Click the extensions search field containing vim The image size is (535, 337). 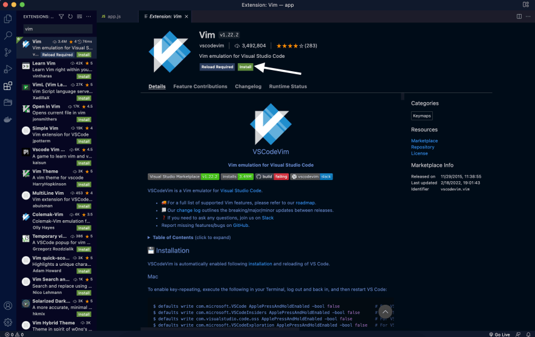(x=58, y=29)
